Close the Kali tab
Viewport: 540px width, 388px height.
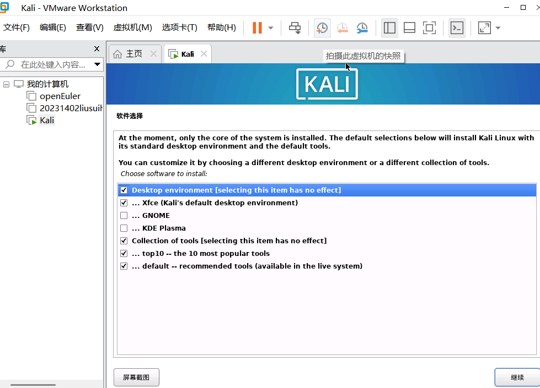pos(204,54)
